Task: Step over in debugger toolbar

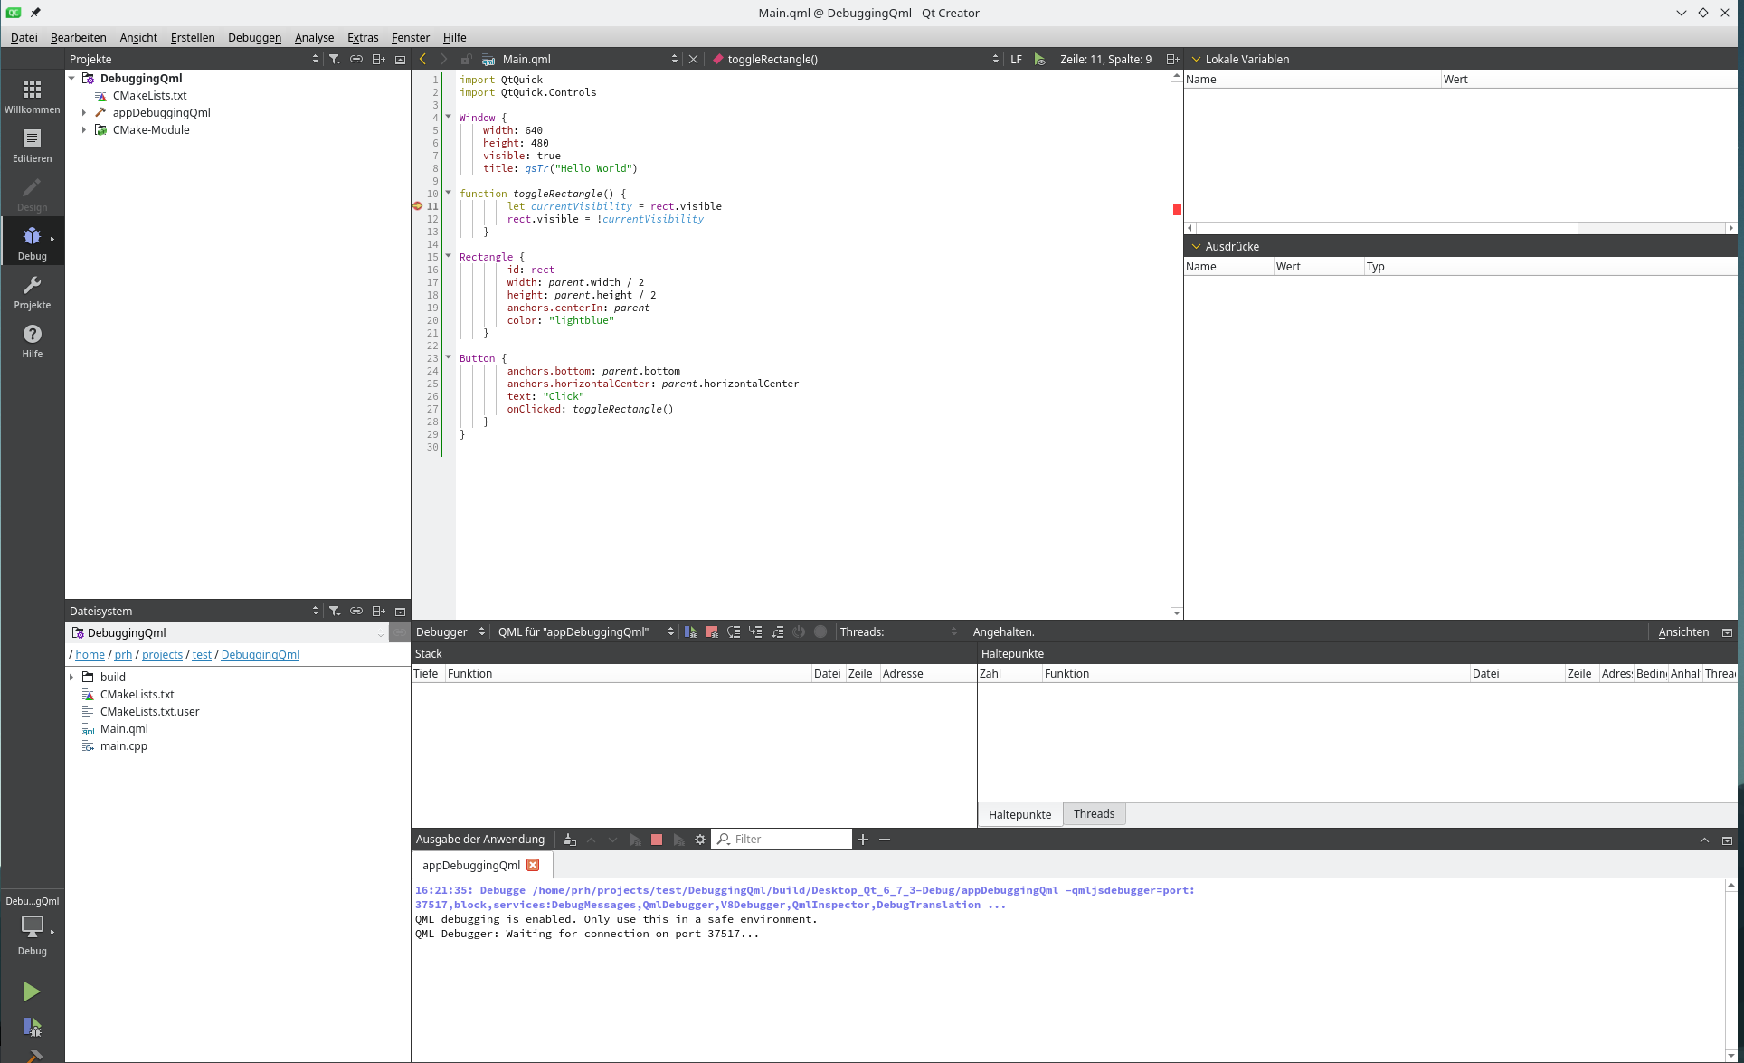Action: pyautogui.click(x=734, y=631)
